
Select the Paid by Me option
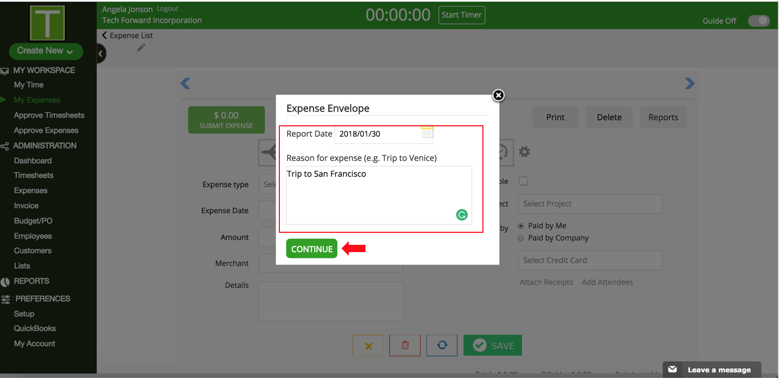coord(521,226)
